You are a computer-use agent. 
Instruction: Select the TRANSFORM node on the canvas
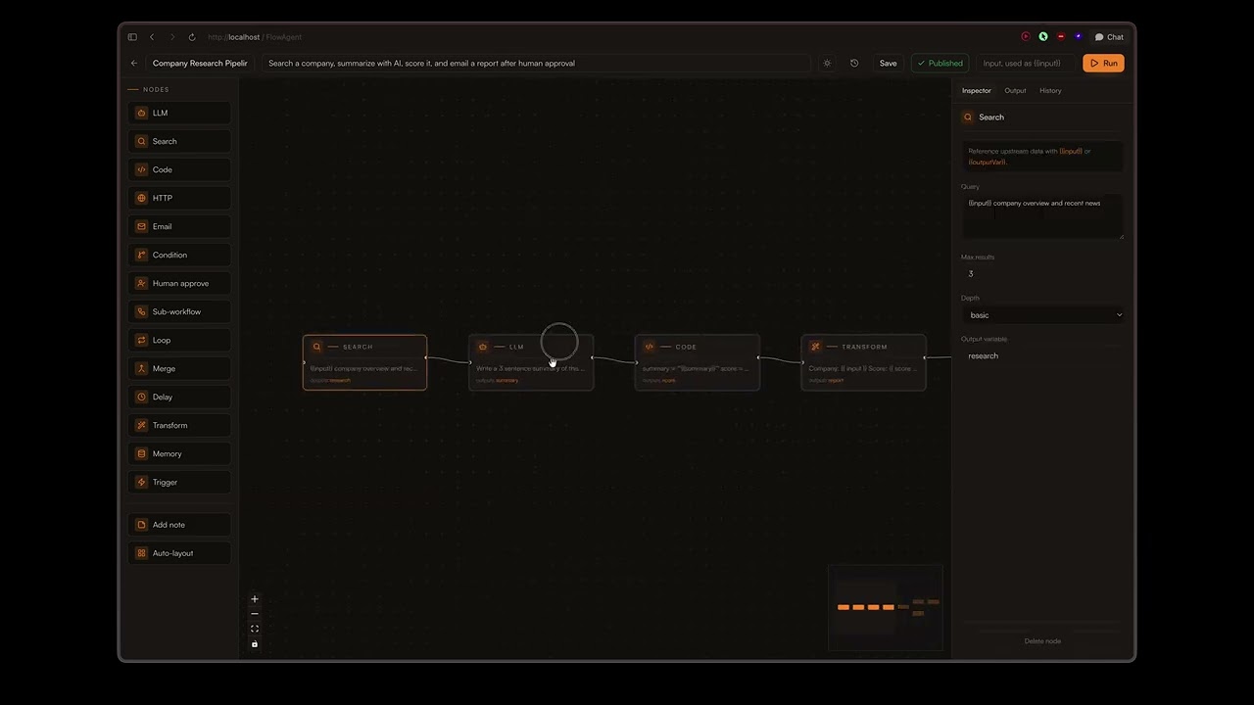863,362
